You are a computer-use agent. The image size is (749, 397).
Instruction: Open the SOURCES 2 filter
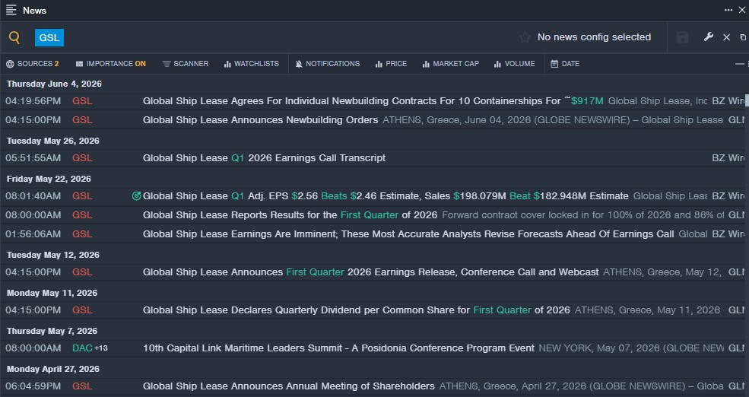pyautogui.click(x=33, y=64)
